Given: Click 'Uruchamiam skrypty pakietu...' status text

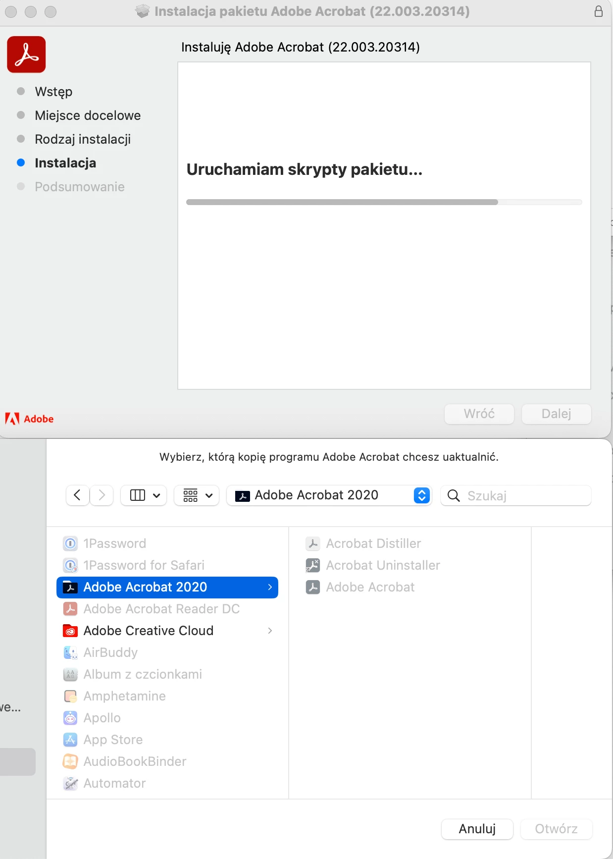Looking at the screenshot, I should tap(305, 169).
